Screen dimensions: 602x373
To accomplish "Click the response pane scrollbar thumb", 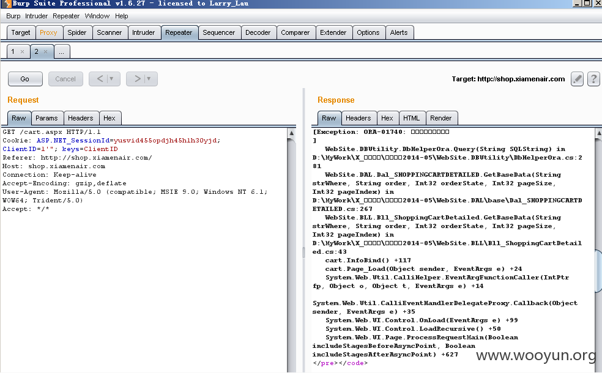I will point(598,271).
